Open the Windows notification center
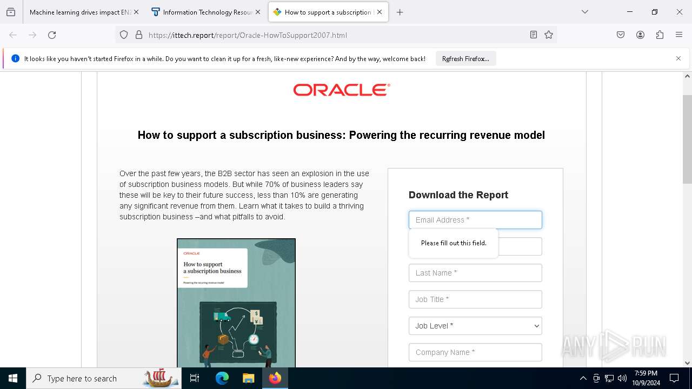Viewport: 692px width, 389px height. tap(674, 378)
